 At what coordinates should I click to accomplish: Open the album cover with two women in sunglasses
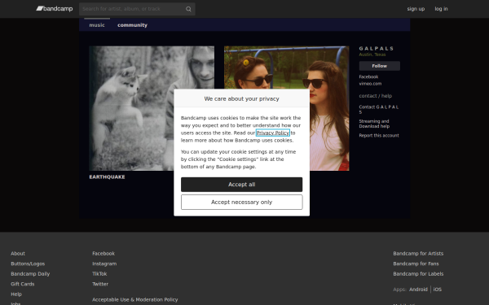coord(287,108)
